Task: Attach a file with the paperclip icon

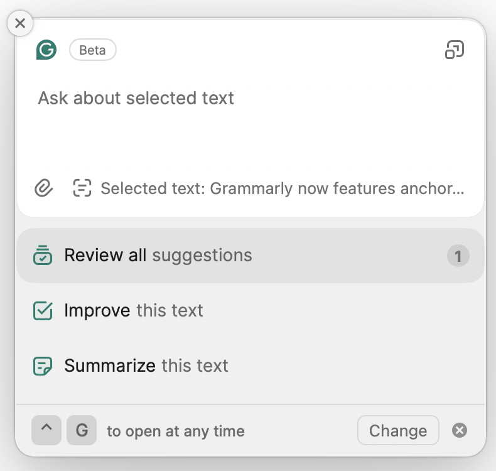Action: click(44, 188)
